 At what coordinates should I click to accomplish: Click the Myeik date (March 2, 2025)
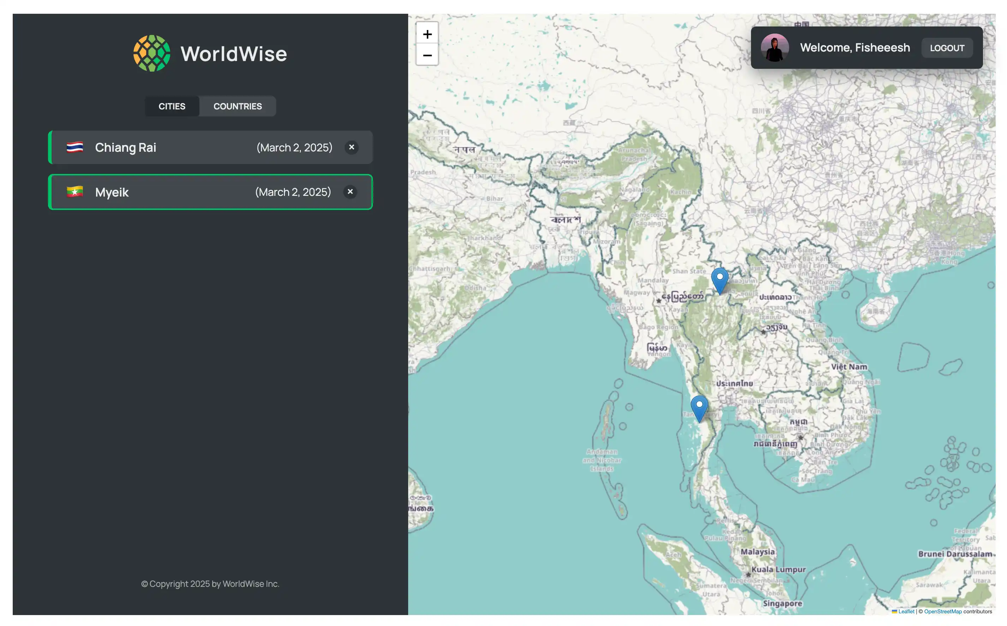tap(293, 192)
